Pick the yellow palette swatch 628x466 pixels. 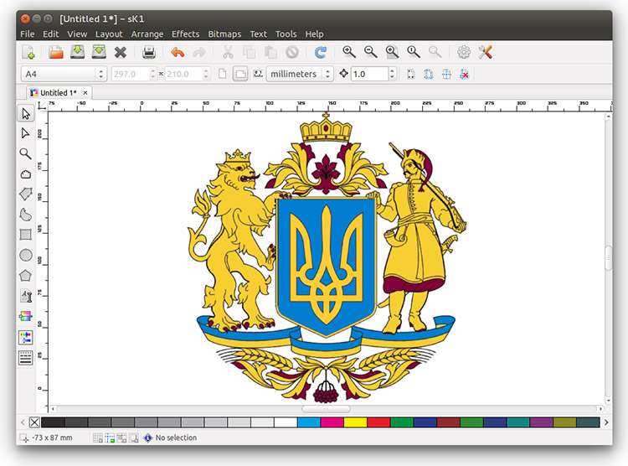355,422
